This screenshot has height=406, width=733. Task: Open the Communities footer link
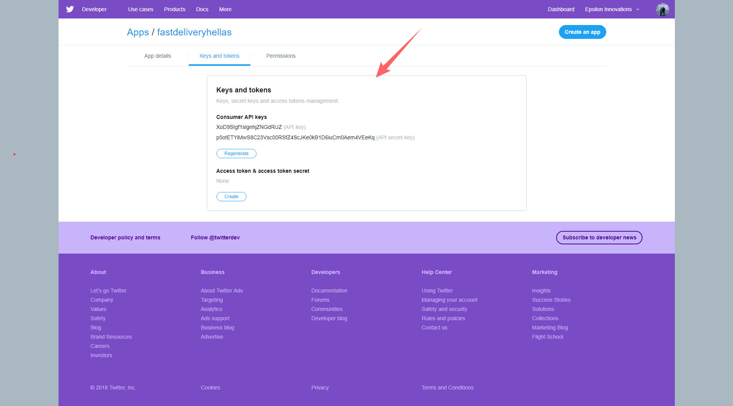(x=327, y=309)
